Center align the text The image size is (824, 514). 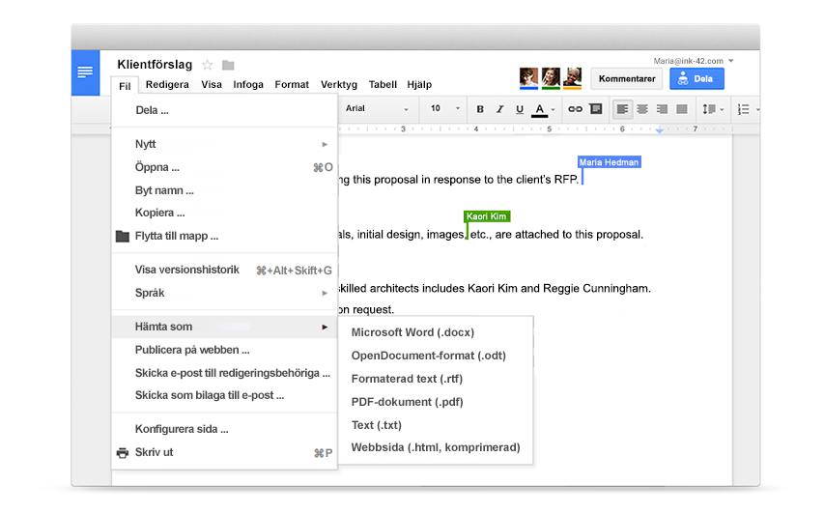pyautogui.click(x=642, y=109)
